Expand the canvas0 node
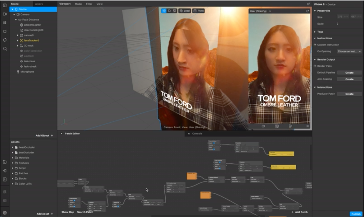Viewport: 364px width, 217px height. coord(17,35)
